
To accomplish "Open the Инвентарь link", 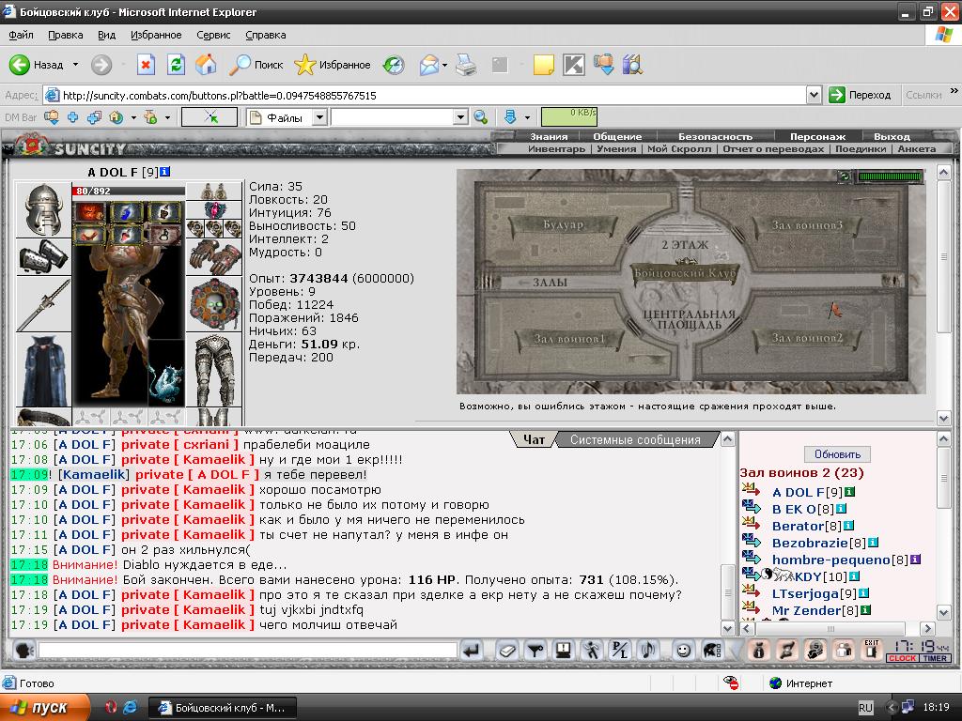I will [556, 149].
